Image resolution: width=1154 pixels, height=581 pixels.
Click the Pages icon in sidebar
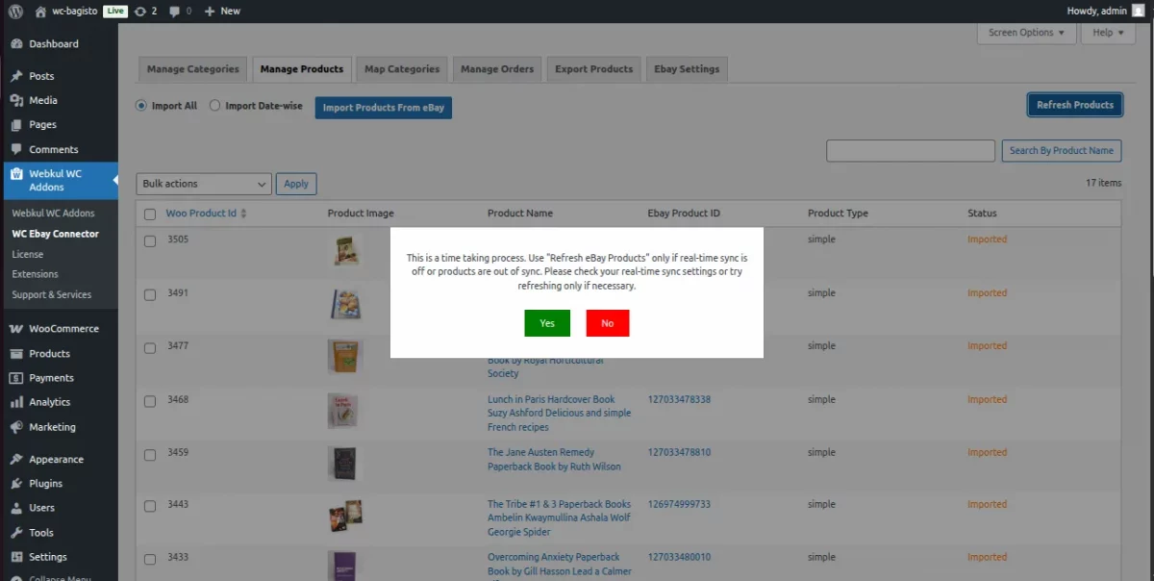coord(16,124)
